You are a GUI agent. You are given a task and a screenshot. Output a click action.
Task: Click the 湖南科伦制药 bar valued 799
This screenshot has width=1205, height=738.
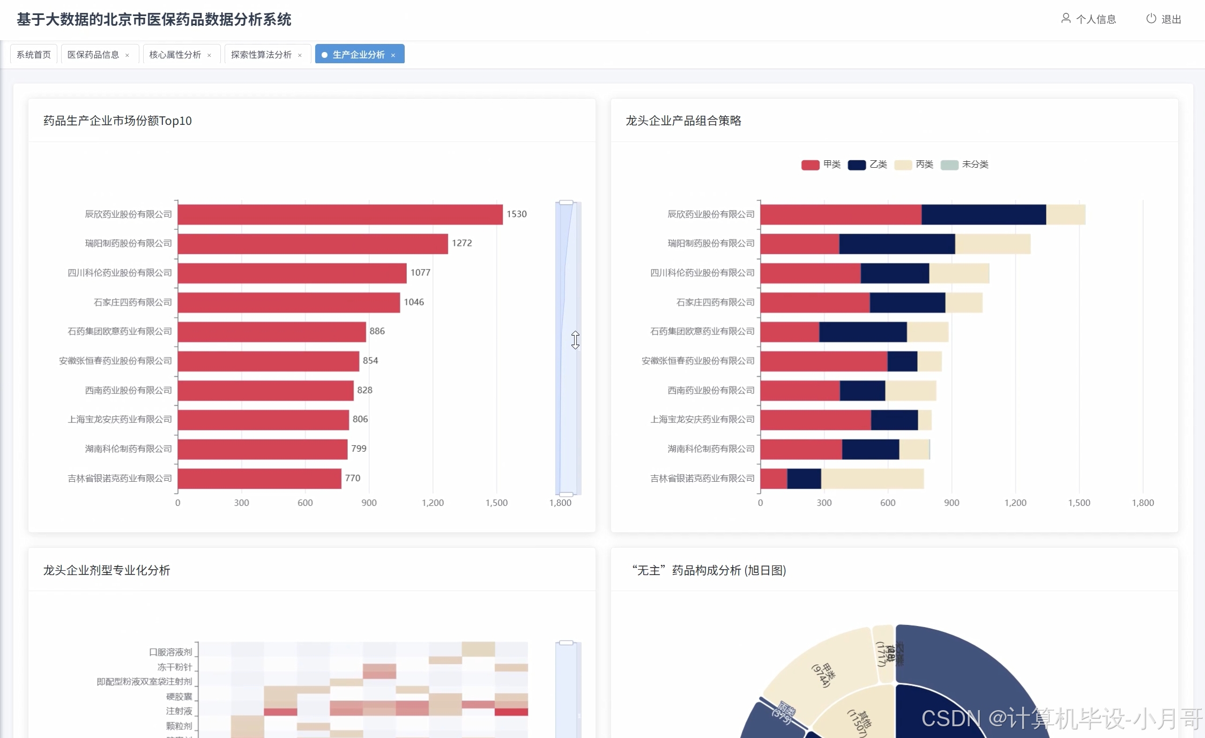pos(263,449)
